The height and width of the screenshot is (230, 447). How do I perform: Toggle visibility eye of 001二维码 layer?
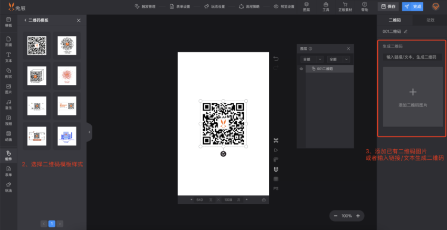coord(301,69)
